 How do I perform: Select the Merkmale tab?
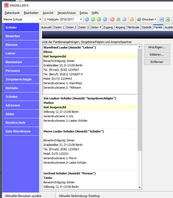(x=133, y=27)
